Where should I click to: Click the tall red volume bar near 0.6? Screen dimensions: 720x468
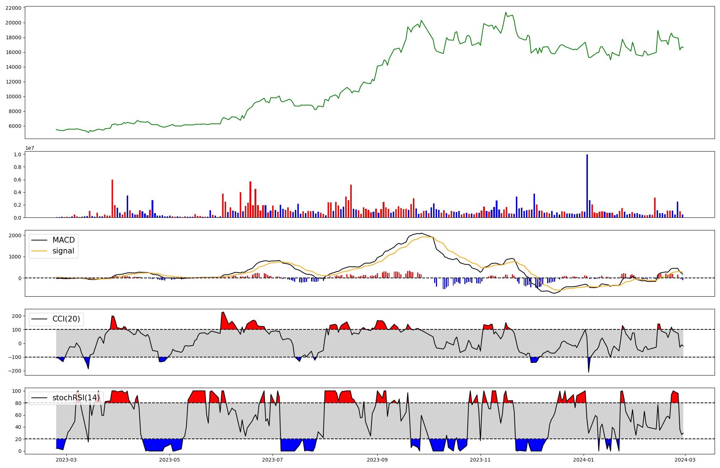112,198
